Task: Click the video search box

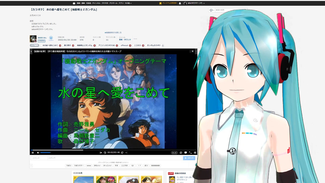Action: [231, 10]
